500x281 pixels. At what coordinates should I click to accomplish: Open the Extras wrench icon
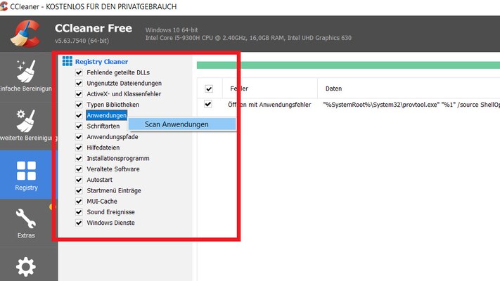(25, 219)
